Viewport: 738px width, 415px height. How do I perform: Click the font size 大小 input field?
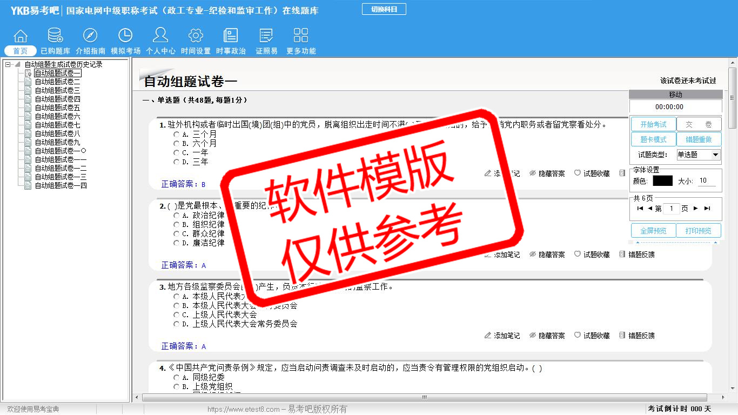707,181
